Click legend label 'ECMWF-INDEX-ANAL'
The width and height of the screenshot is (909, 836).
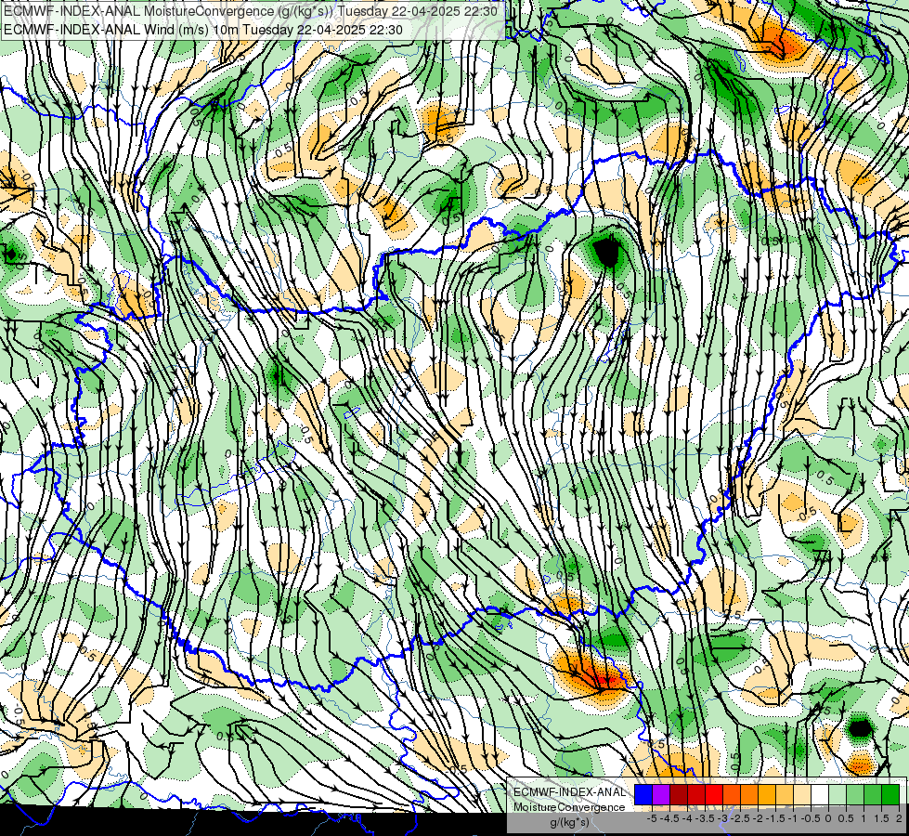tap(570, 792)
